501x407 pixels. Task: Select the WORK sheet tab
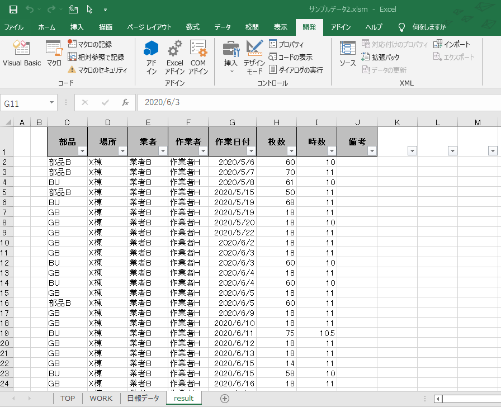[101, 399]
